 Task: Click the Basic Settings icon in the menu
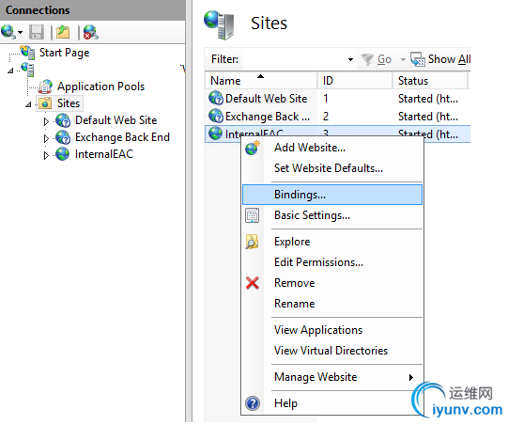click(x=252, y=215)
